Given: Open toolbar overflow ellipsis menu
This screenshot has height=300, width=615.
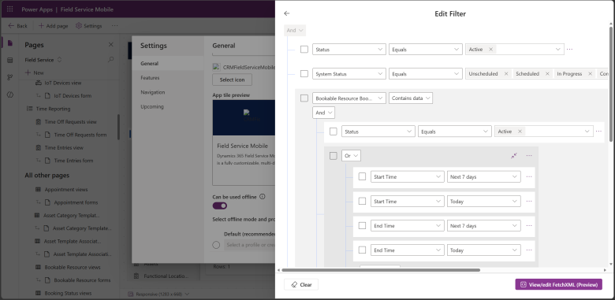Looking at the screenshot, I should (x=114, y=25).
